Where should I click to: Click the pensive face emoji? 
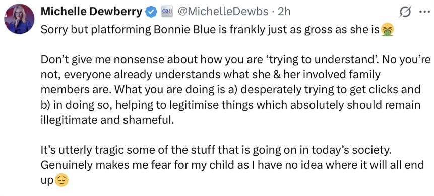(61, 180)
